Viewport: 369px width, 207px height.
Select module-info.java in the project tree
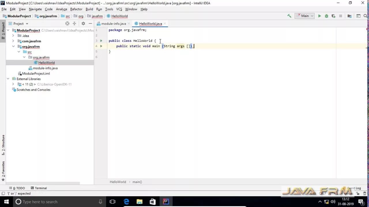click(x=45, y=68)
